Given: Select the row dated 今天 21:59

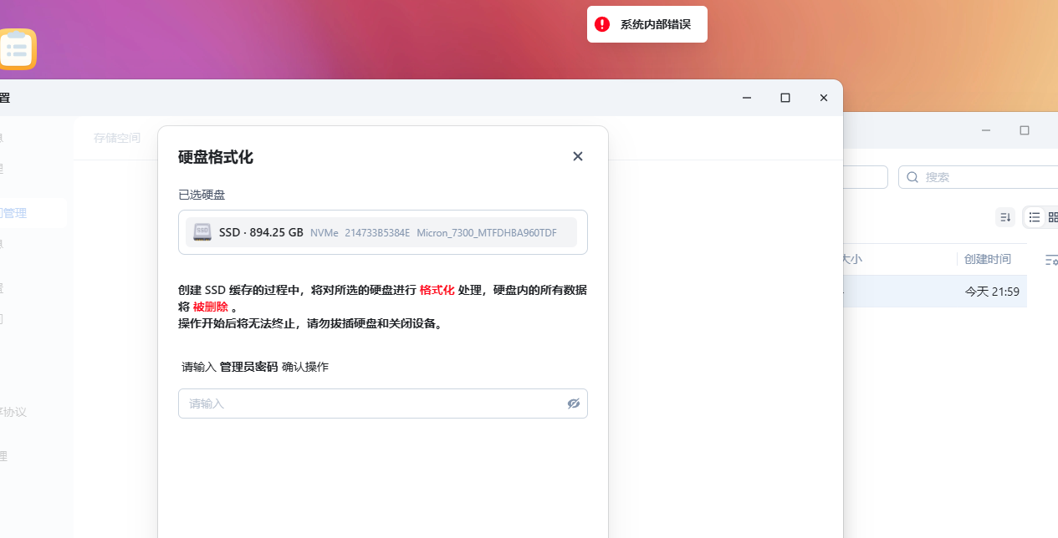Looking at the screenshot, I should pos(934,292).
